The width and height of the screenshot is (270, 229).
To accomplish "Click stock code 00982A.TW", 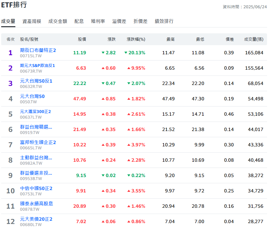I will (31, 163).
